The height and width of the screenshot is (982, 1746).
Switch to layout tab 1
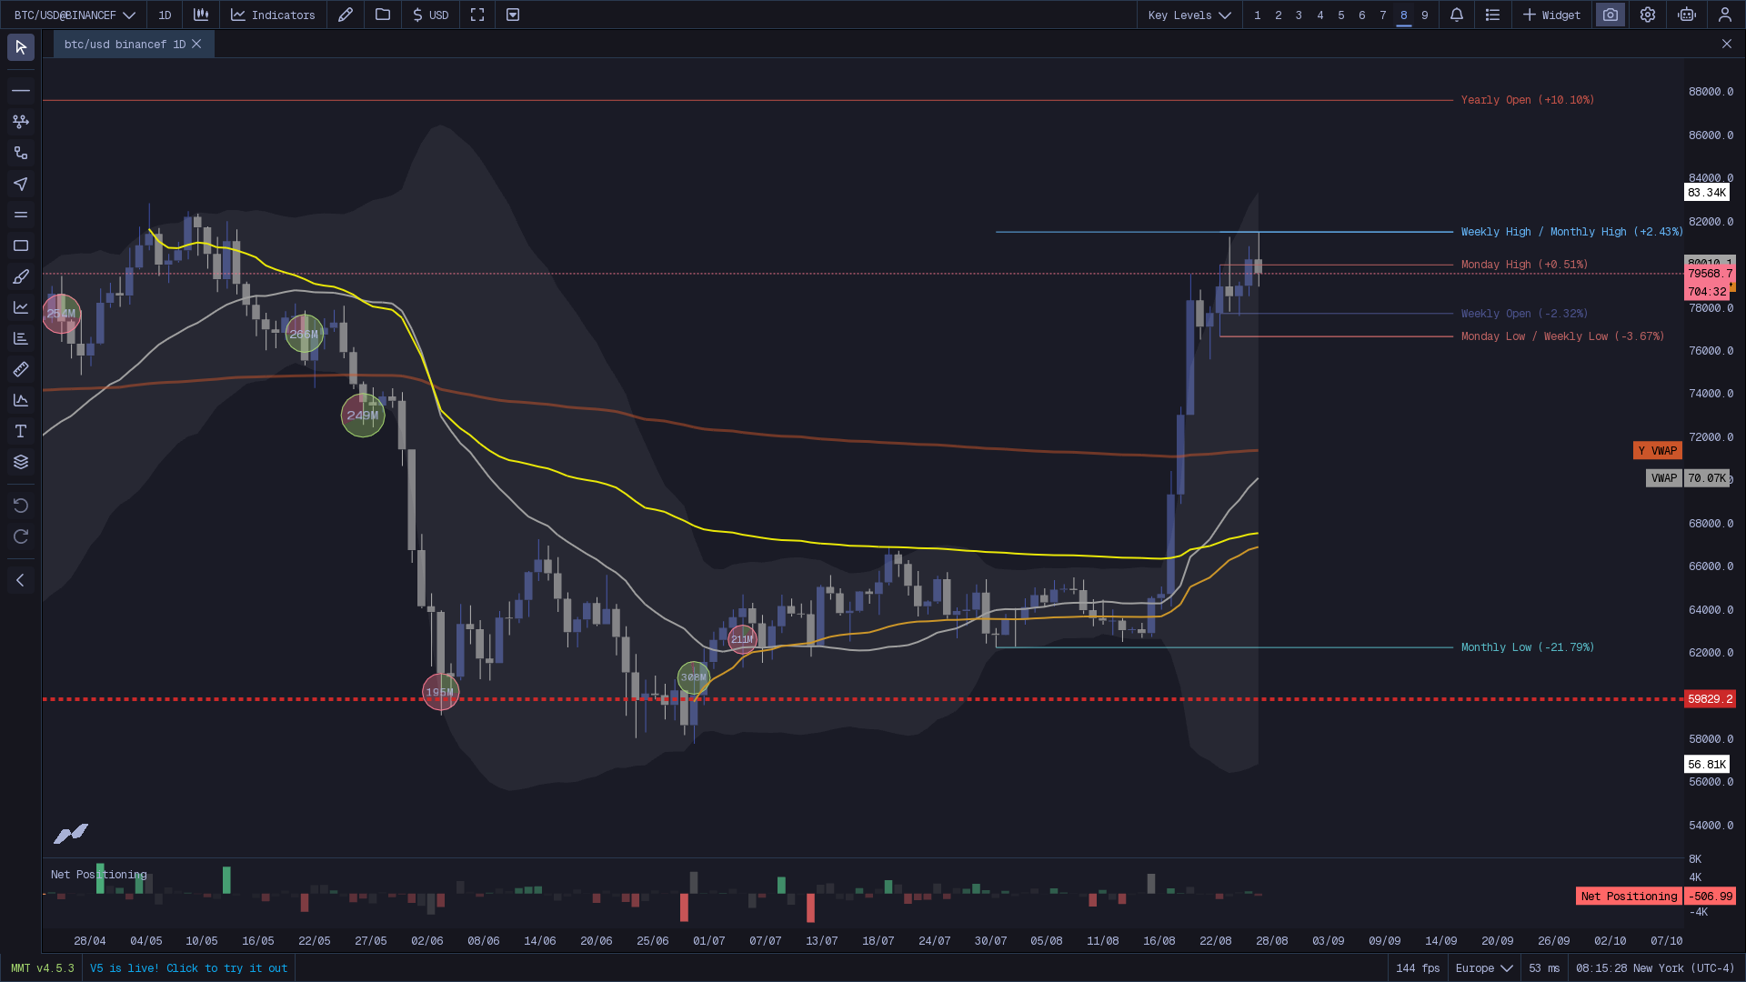point(1258,15)
